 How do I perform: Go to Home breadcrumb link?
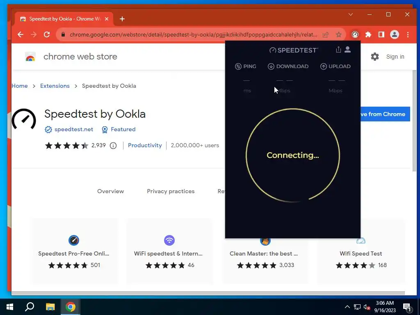(x=20, y=86)
